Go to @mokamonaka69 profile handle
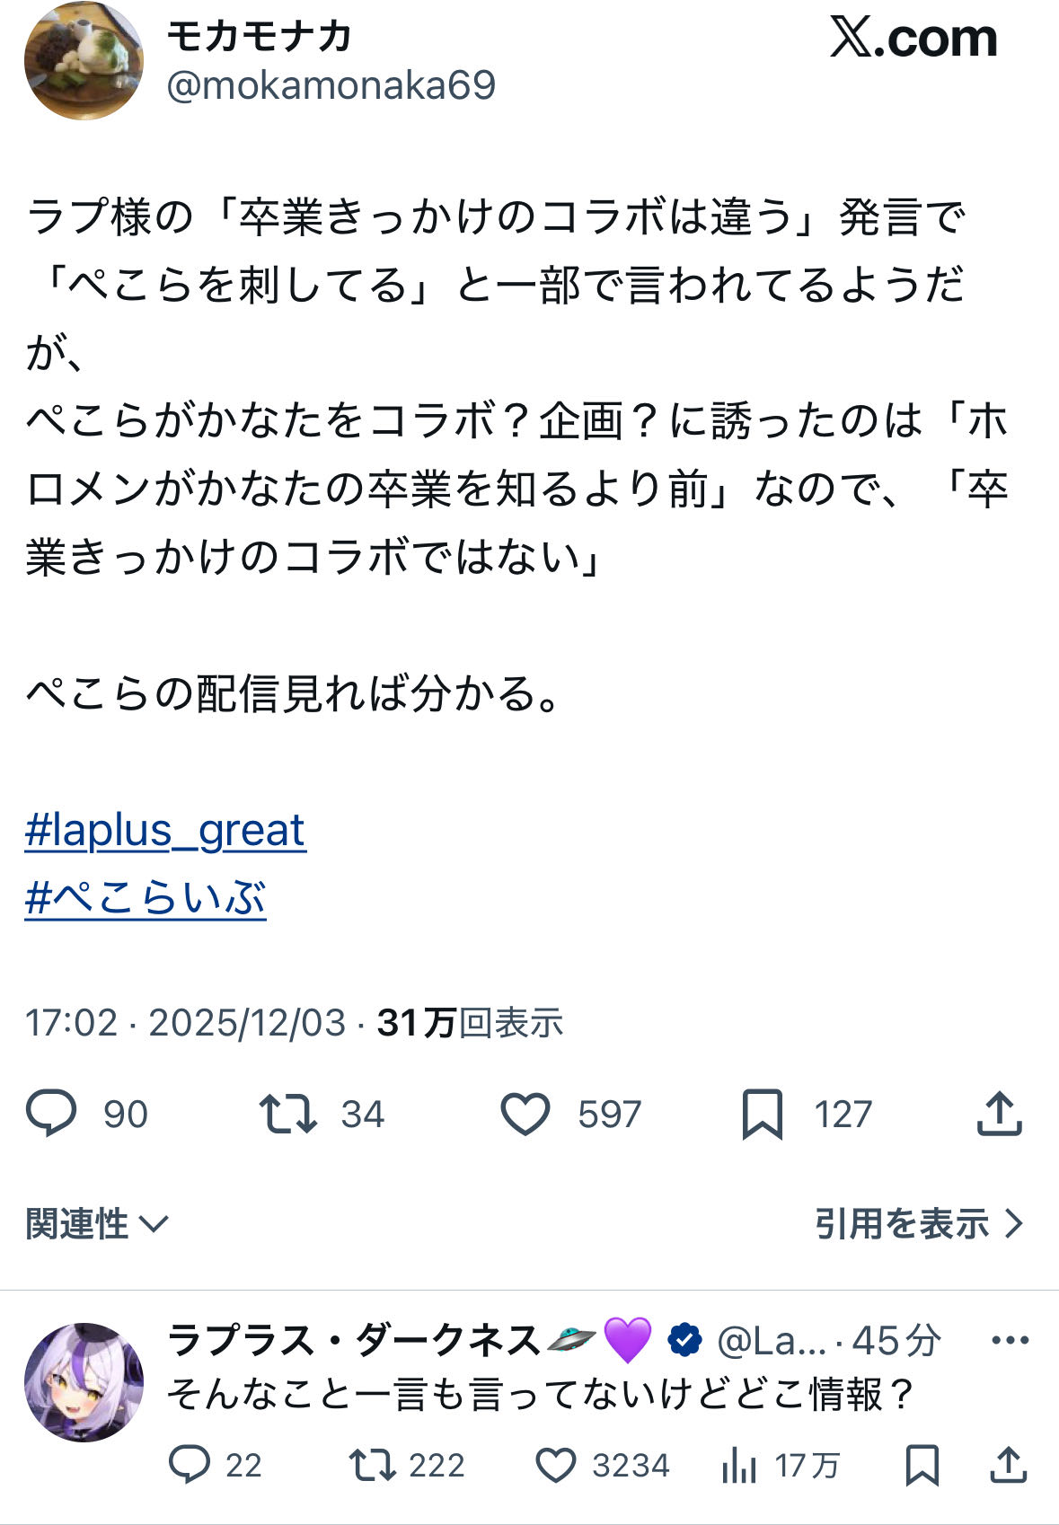 [x=331, y=86]
